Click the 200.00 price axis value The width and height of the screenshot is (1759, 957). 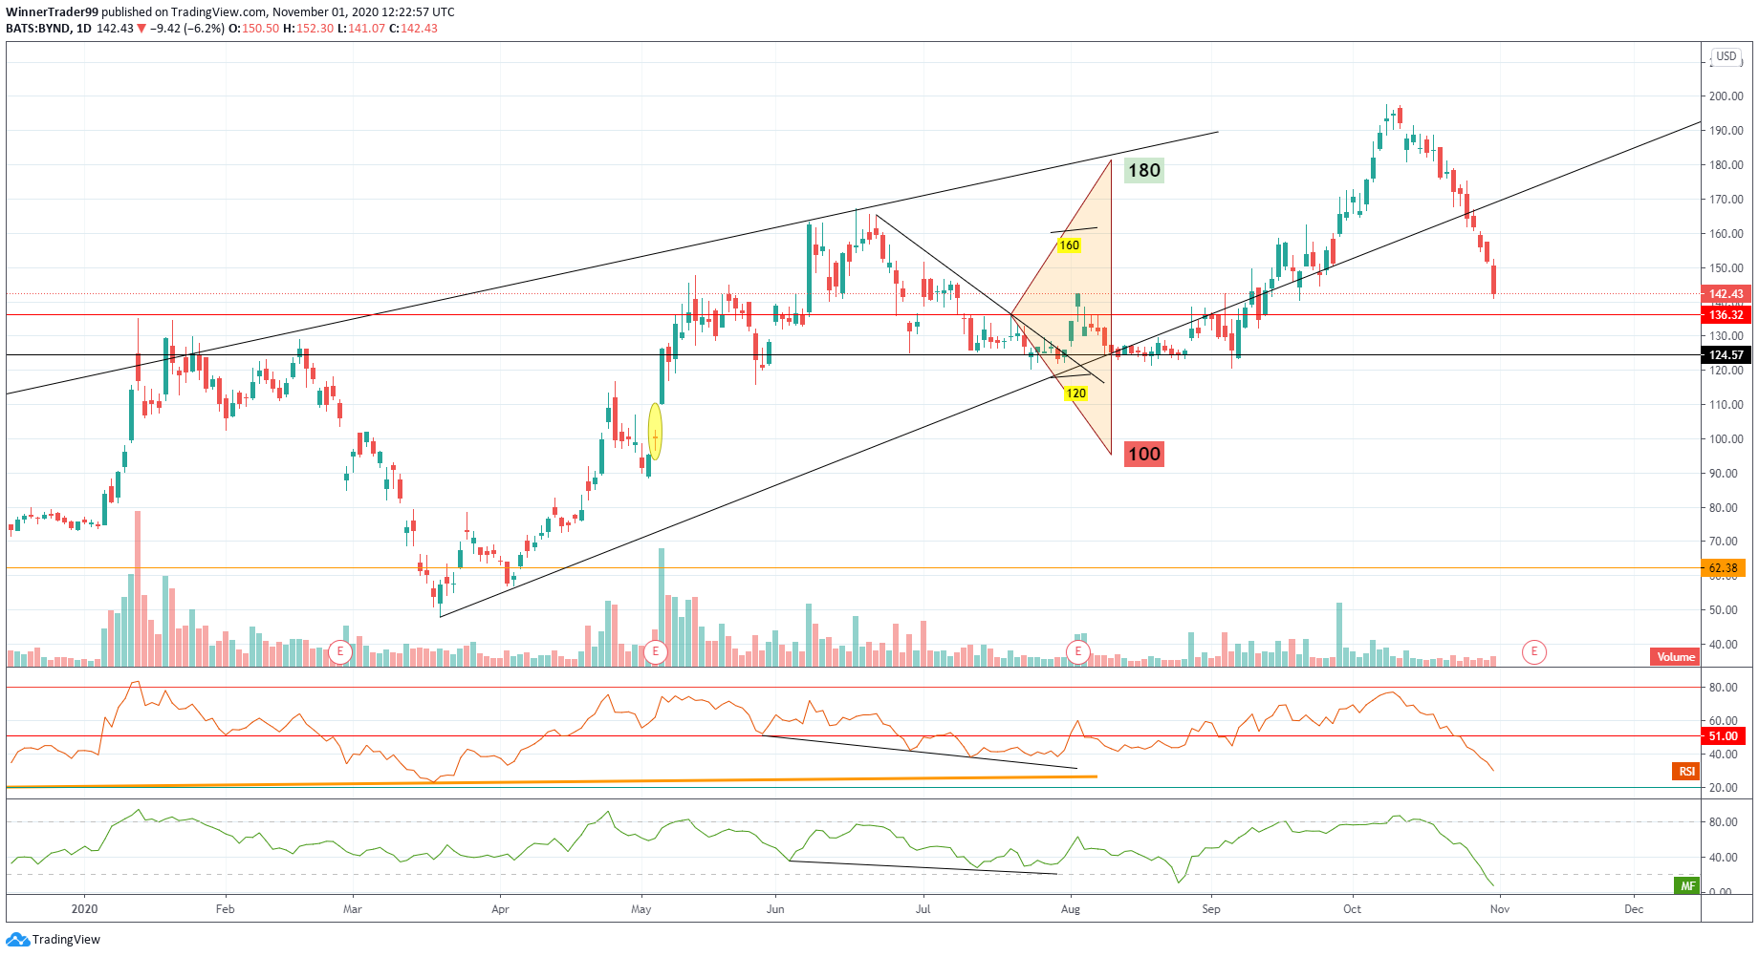click(x=1726, y=96)
